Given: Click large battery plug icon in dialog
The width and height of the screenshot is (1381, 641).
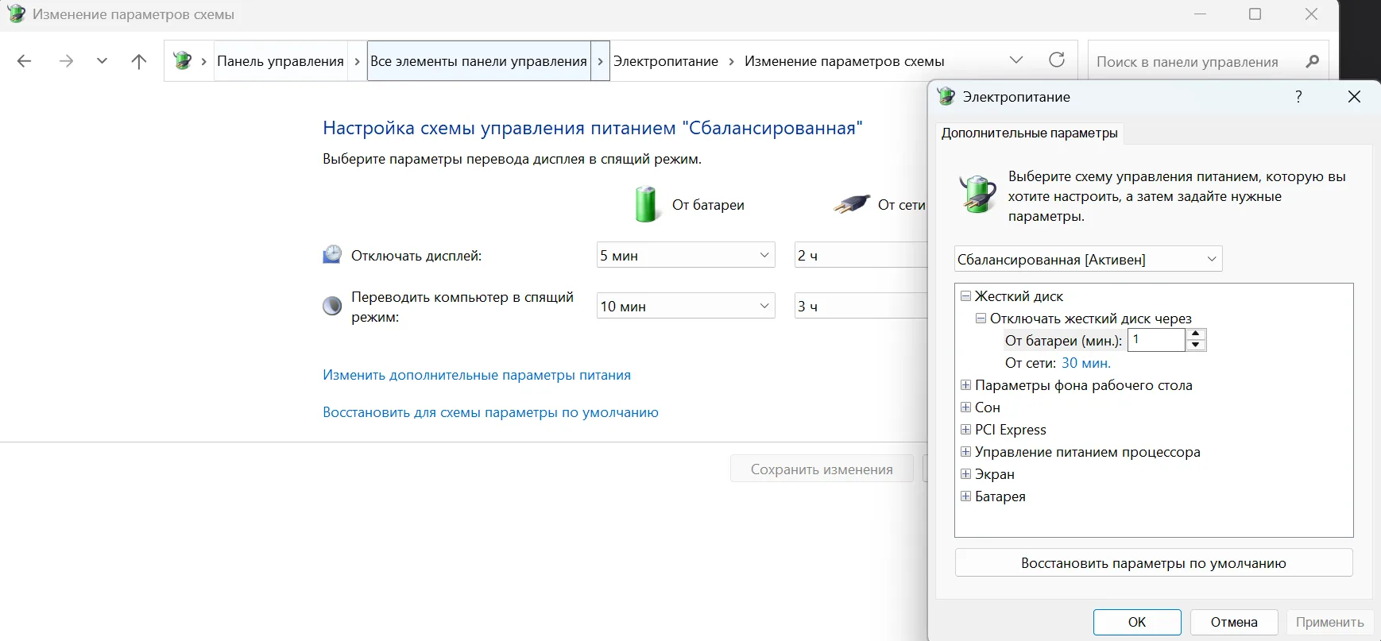Looking at the screenshot, I should (x=977, y=194).
